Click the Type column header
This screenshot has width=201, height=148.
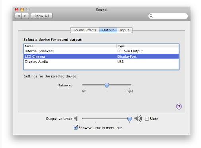coord(148,46)
